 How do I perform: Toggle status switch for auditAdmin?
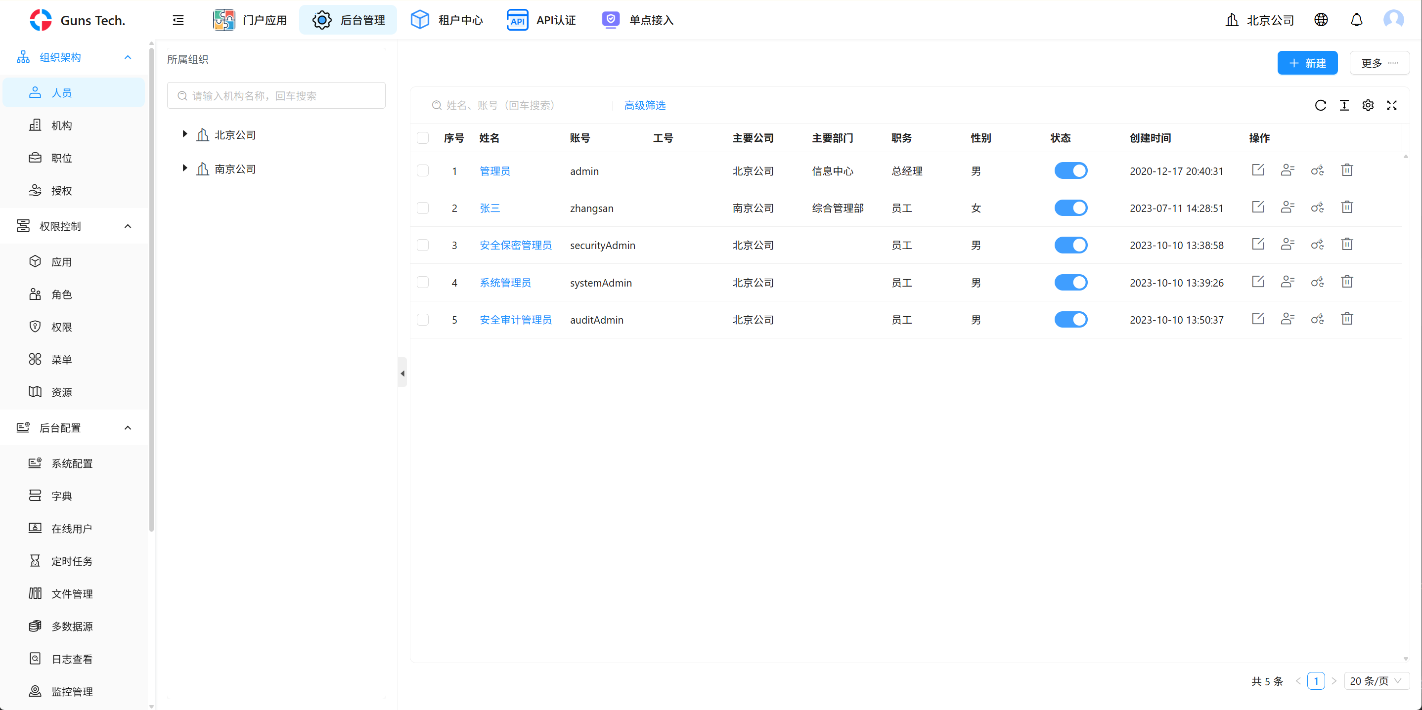click(x=1071, y=319)
